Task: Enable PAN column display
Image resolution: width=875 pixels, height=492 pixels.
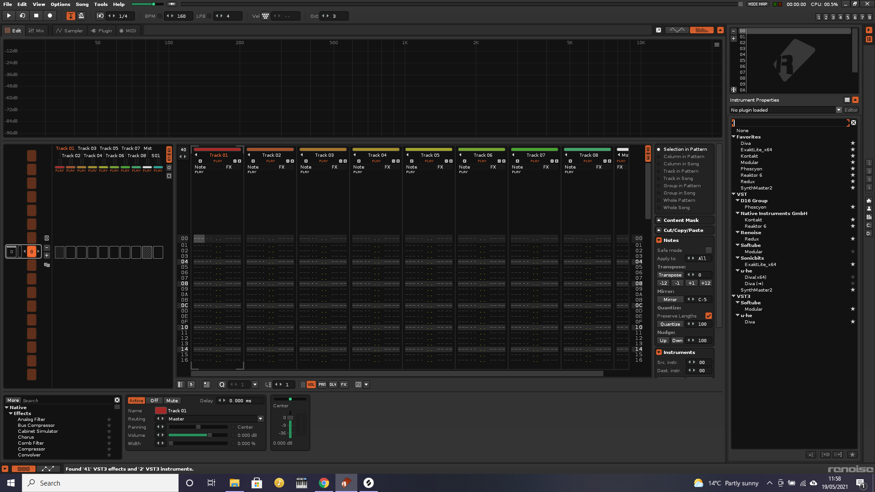Action: pyautogui.click(x=322, y=384)
